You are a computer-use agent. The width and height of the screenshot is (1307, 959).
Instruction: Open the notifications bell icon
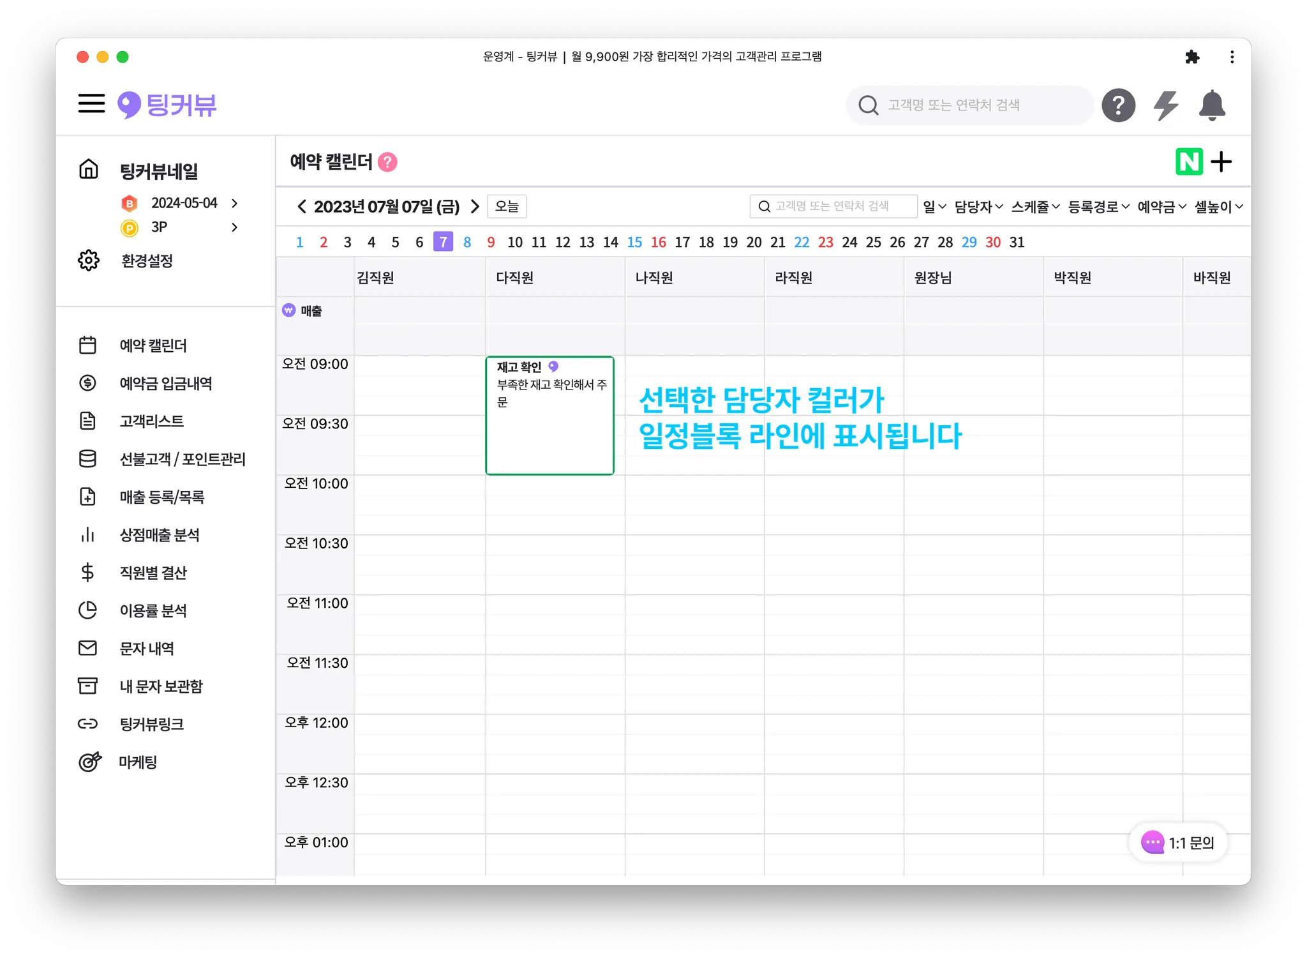1211,105
